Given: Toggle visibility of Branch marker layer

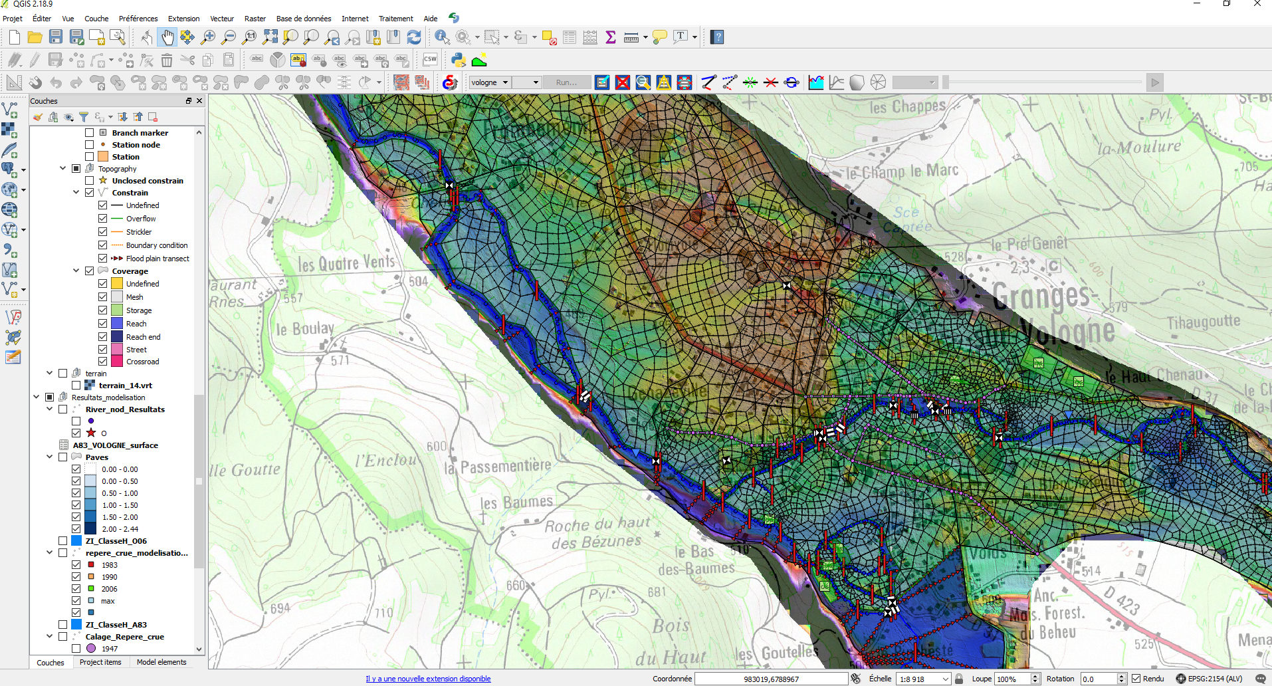Looking at the screenshot, I should pos(89,133).
